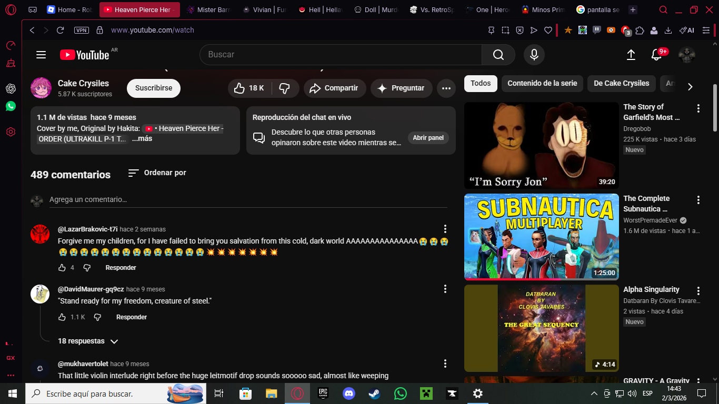Click the magnifier search button beside Buscar
719x404 pixels.
coord(498,55)
